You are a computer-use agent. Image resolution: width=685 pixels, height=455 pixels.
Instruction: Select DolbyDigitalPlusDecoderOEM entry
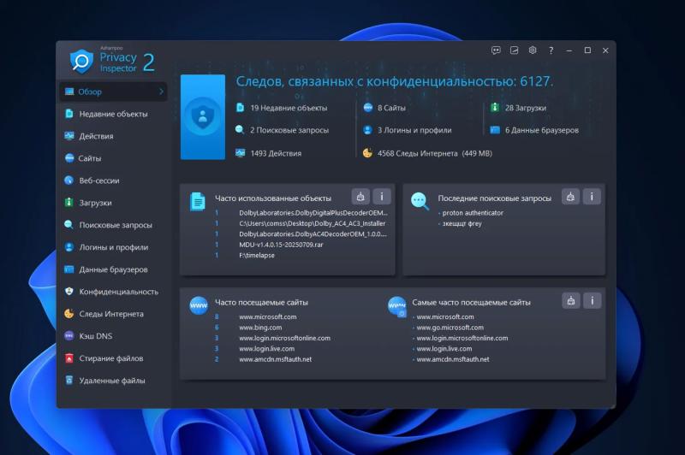pyautogui.click(x=313, y=213)
